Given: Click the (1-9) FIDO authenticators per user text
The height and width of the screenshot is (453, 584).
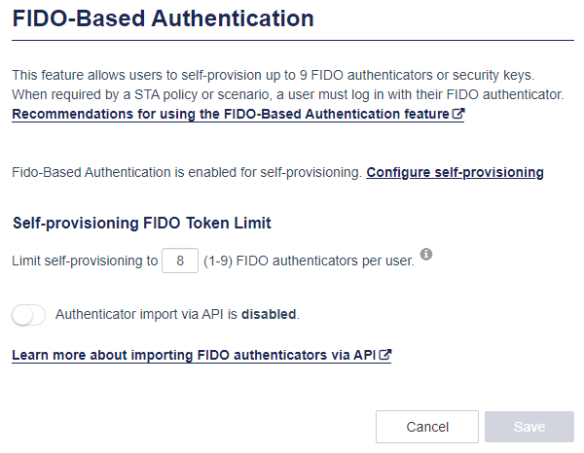Looking at the screenshot, I should point(309,261).
